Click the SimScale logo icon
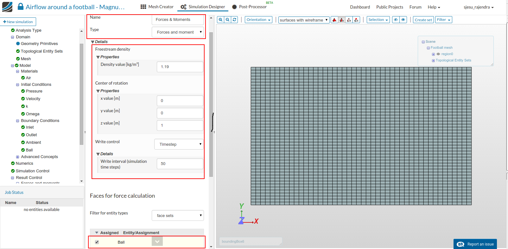Viewport: 508px width, 249px height. point(7,7)
